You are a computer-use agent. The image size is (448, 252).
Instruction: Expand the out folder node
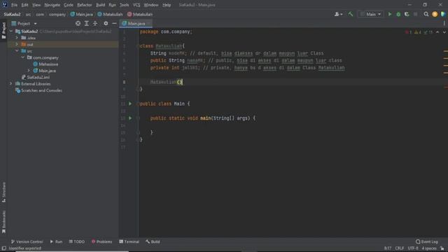tap(17, 44)
